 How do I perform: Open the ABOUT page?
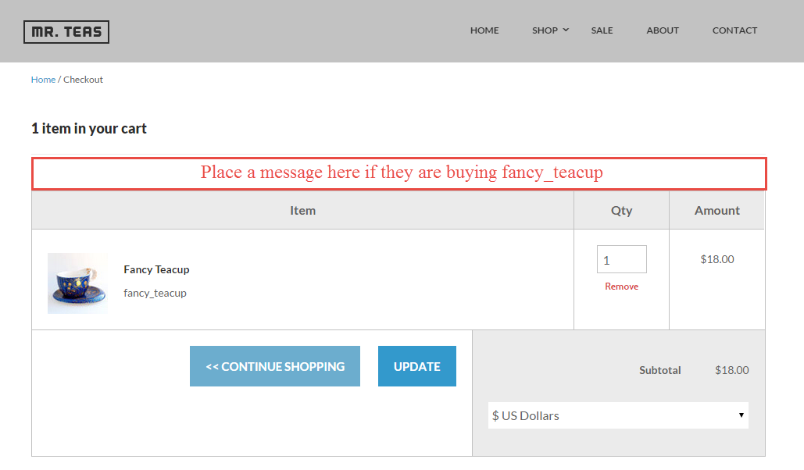(x=662, y=30)
